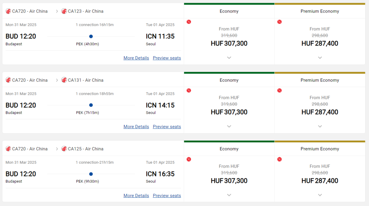Viewport: 369px width, 206px height.
Task: Expand Premium Economy fare for ICN 14:15 flight
Action: [320, 126]
